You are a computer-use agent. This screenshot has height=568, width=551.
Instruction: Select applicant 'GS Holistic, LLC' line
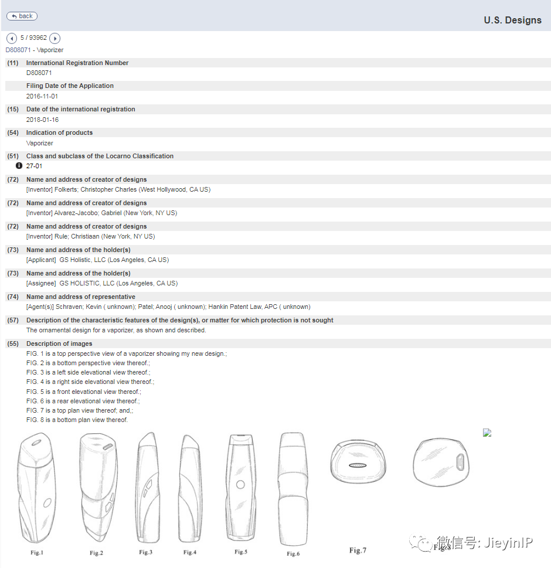point(97,260)
